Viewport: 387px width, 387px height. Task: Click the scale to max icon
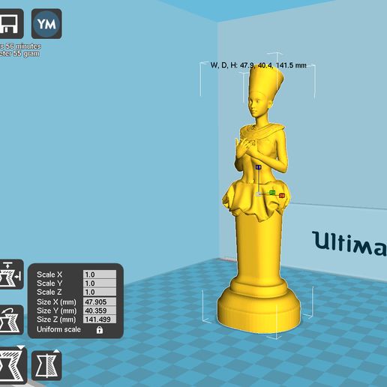click(10, 274)
